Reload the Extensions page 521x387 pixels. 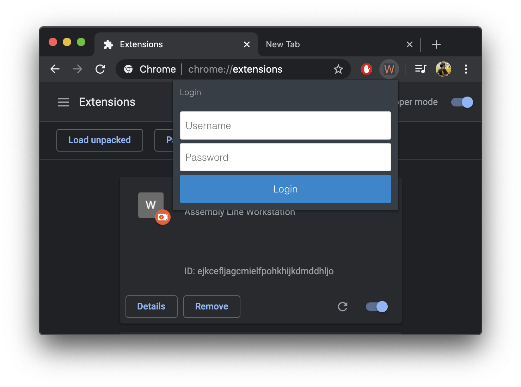(x=100, y=69)
